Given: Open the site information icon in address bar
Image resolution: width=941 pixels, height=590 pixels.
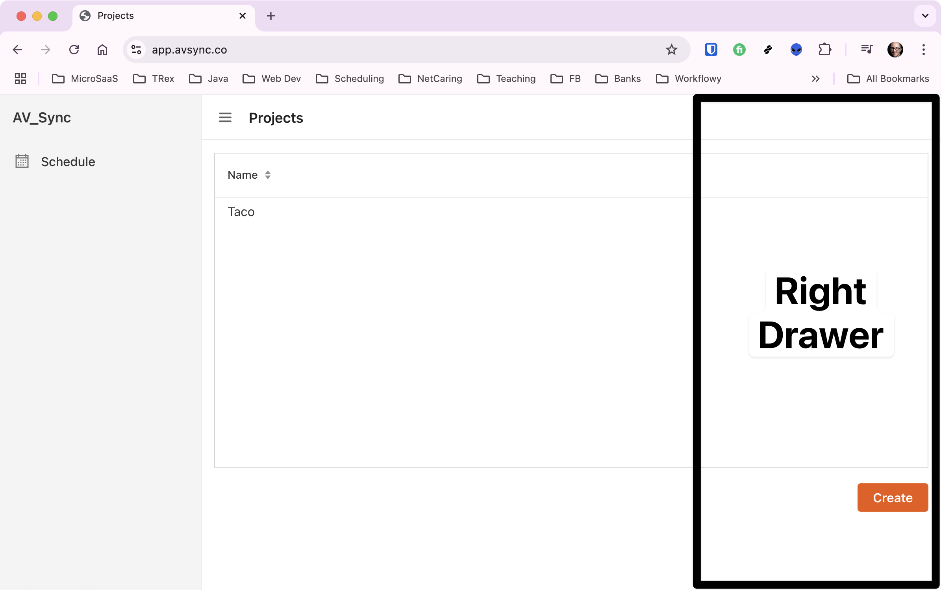Looking at the screenshot, I should pos(136,50).
